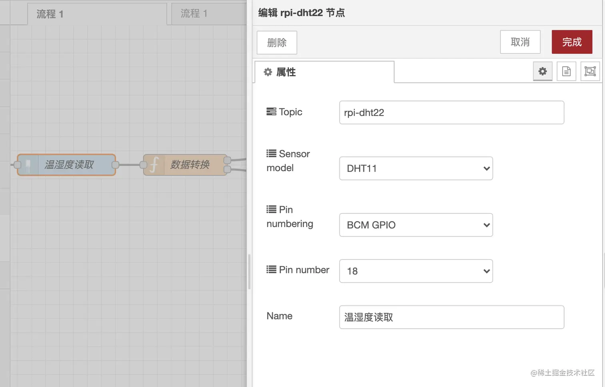Image resolution: width=605 pixels, height=387 pixels.
Task: Expand the Sensor model dropdown
Action: [x=416, y=168]
